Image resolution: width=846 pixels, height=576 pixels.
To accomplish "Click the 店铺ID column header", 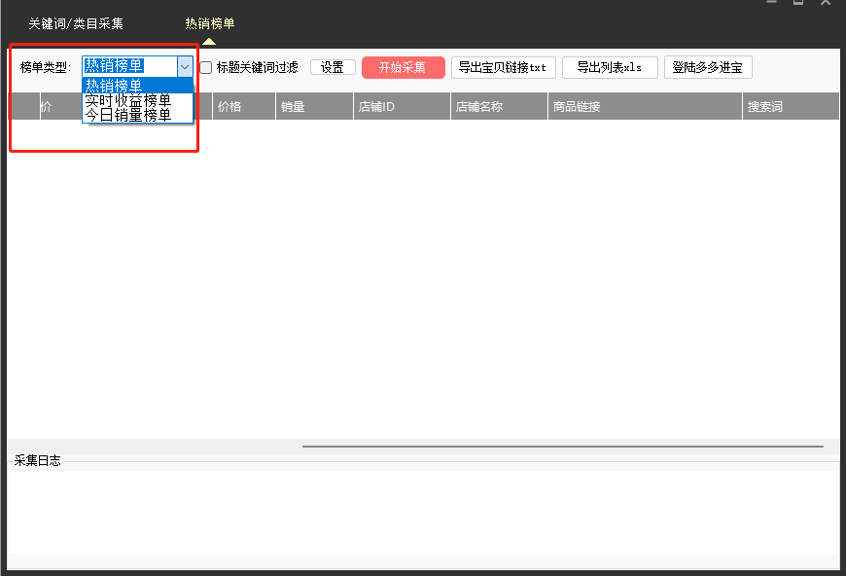I will click(x=402, y=106).
